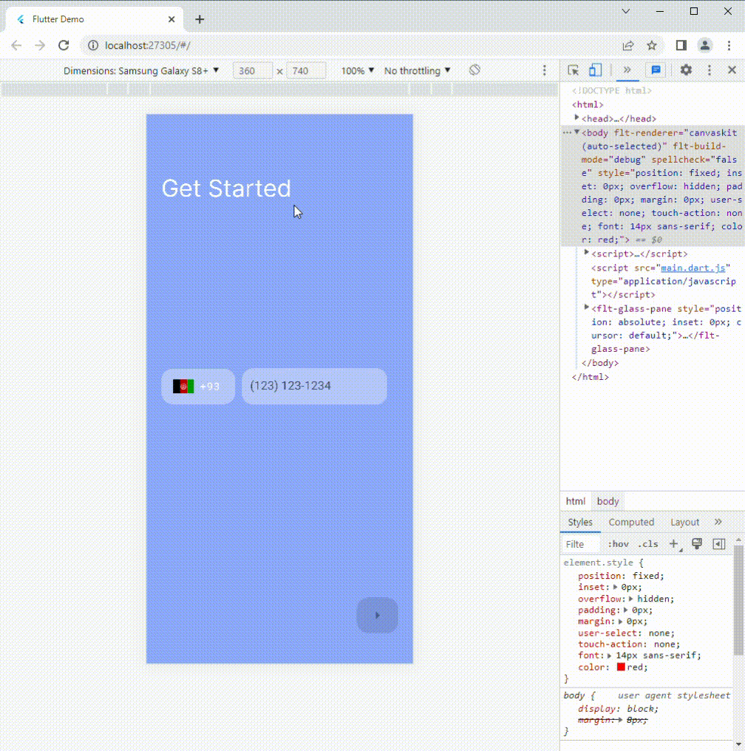Edit the height field showing 740
This screenshot has width=745, height=751.
pyautogui.click(x=307, y=71)
